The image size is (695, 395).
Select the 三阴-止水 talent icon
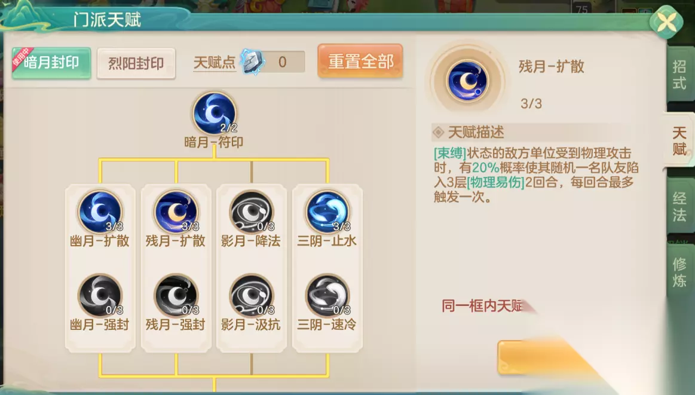[327, 212]
